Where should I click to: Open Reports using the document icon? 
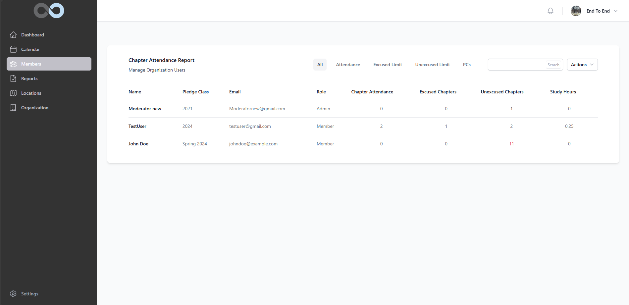13,78
